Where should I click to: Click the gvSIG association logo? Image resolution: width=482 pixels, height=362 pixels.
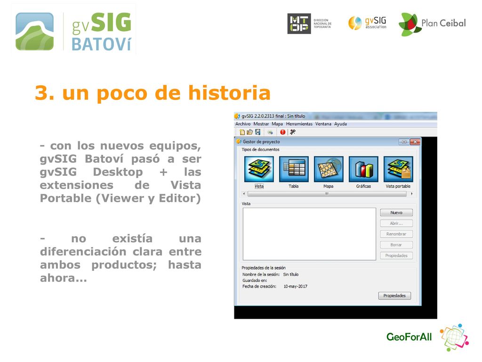click(367, 23)
